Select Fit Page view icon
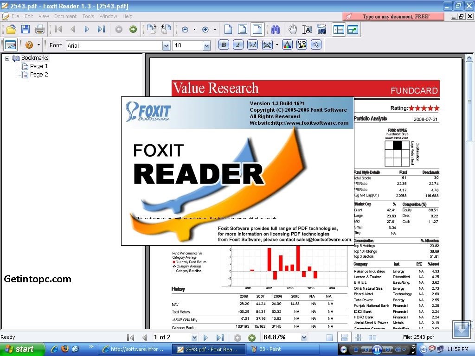 click(243, 29)
